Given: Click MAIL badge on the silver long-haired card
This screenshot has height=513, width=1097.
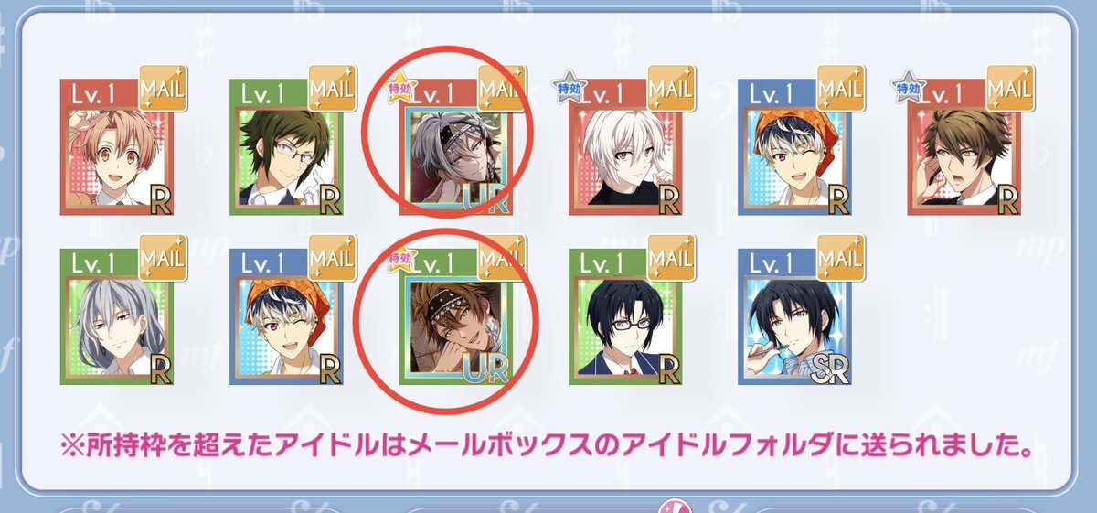Looking at the screenshot, I should point(162,256).
